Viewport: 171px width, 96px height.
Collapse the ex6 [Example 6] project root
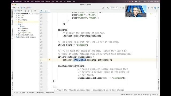pos(14,13)
